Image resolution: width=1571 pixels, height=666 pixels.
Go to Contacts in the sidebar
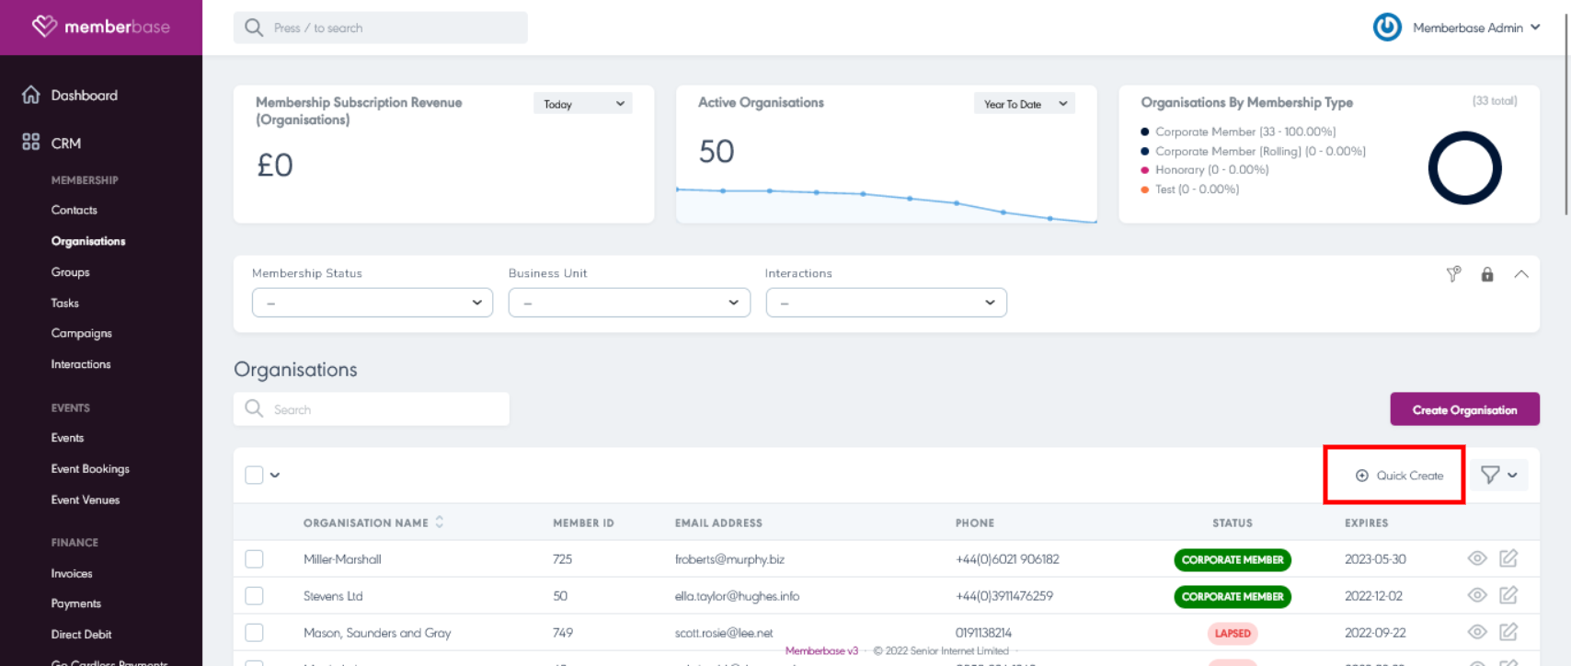tap(75, 210)
